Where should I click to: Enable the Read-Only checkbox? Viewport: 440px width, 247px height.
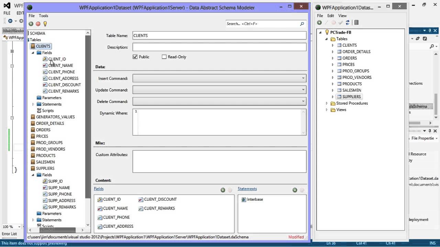(164, 57)
